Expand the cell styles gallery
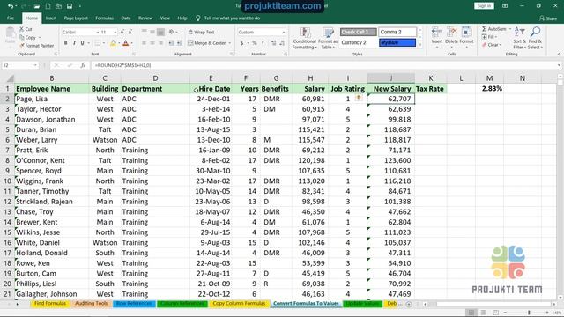 [420, 45]
